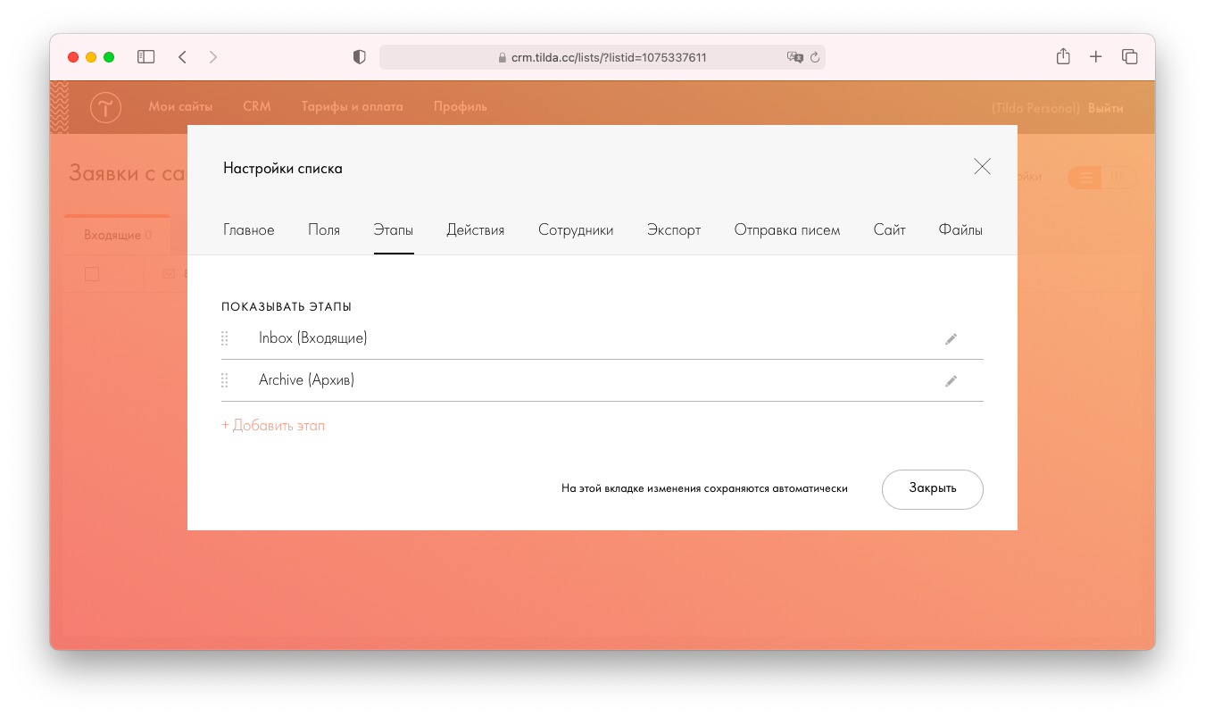Open the Отправка писем tab

pos(787,230)
